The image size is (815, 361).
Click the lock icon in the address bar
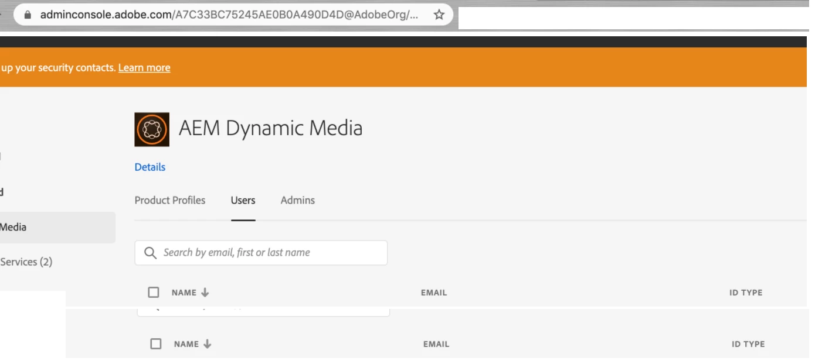(x=27, y=15)
